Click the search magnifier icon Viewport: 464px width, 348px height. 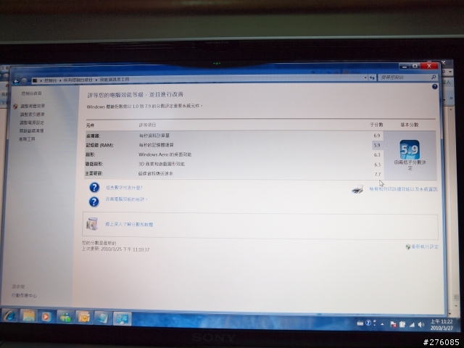coord(434,77)
